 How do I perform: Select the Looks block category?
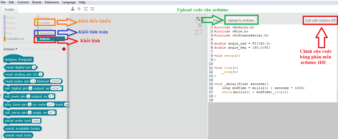[9, 23]
